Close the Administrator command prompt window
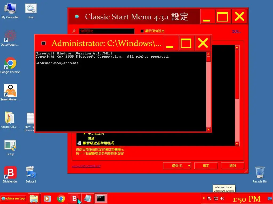The image size is (273, 204). [x=203, y=43]
